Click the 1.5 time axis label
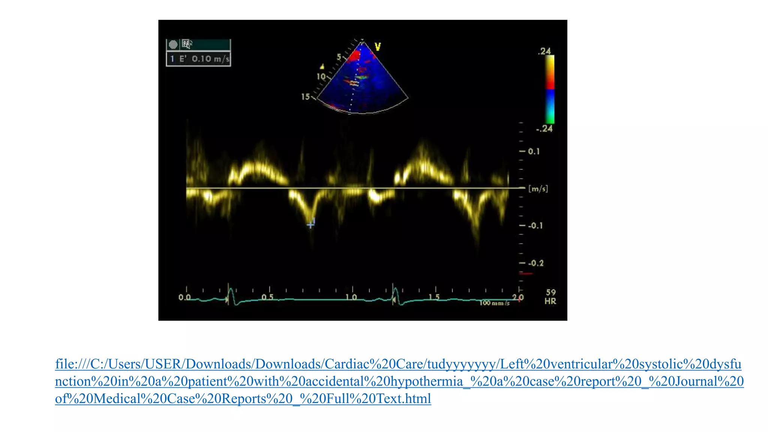The width and height of the screenshot is (768, 432). [x=434, y=297]
